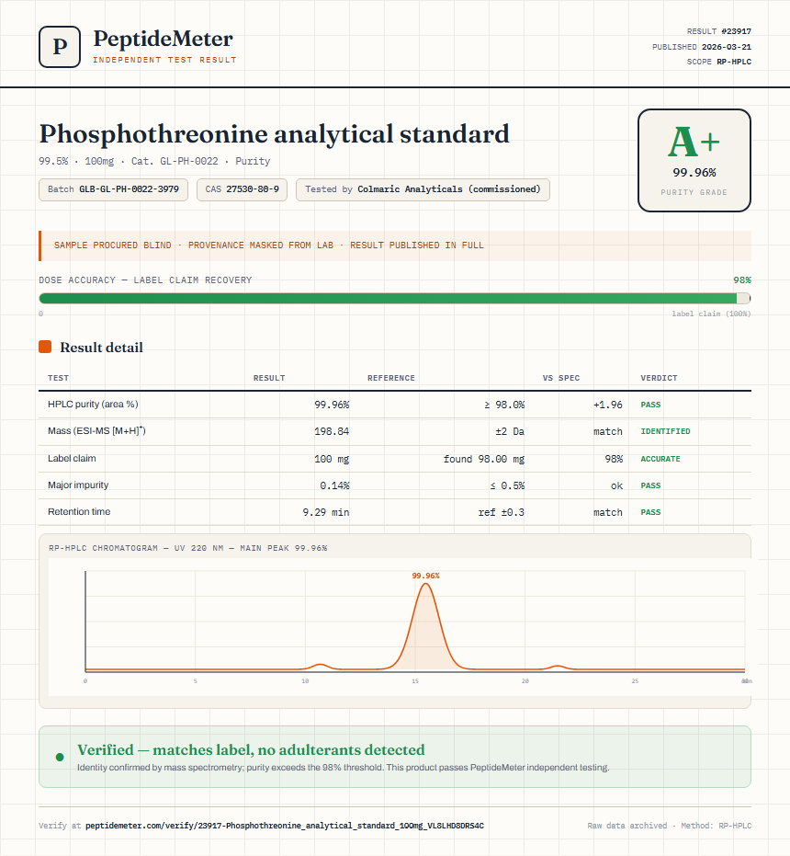Click the TEST column header
The width and height of the screenshot is (790, 856).
pos(58,378)
